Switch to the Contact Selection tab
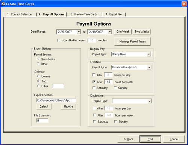The height and width of the screenshot is (145, 188). click(20, 14)
